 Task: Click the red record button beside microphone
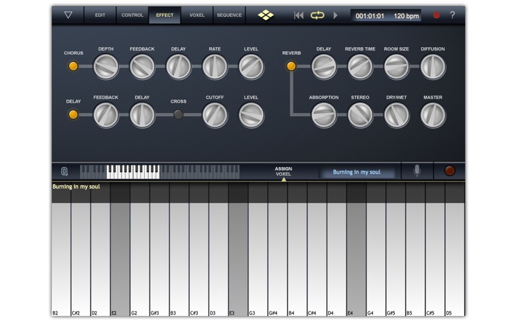449,171
